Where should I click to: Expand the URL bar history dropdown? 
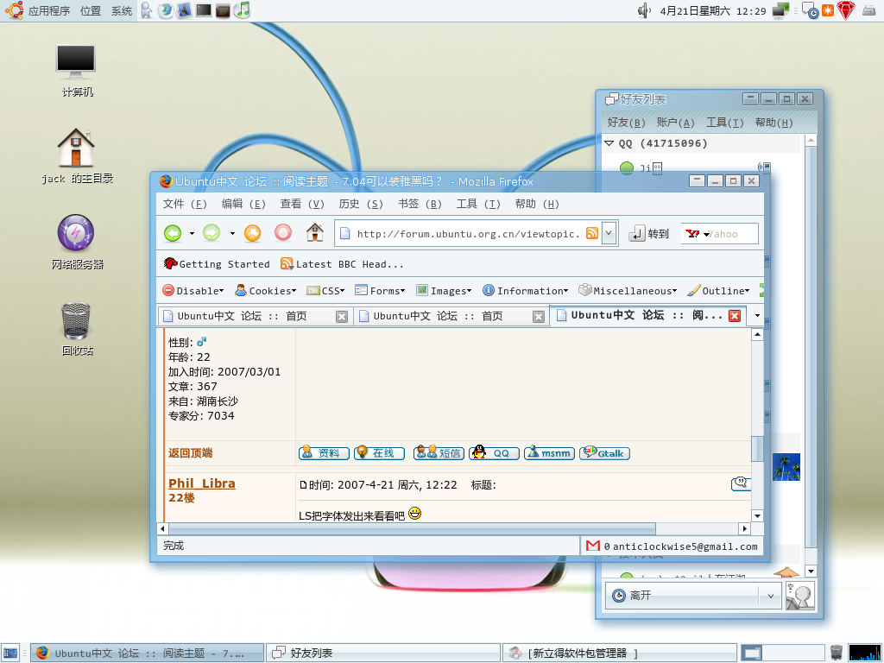click(609, 233)
